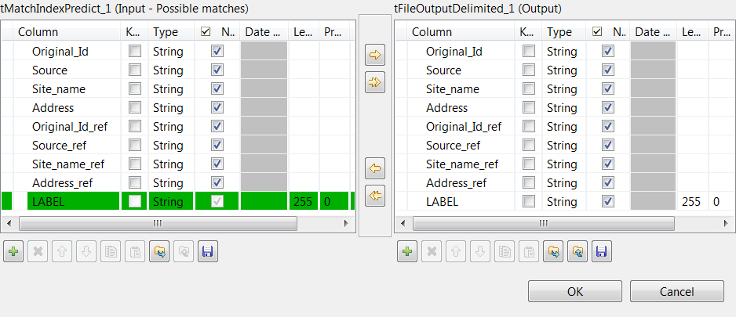Image resolution: width=736 pixels, height=317 pixels.
Task: Add a column in input schema toolbar
Action: pos(13,252)
